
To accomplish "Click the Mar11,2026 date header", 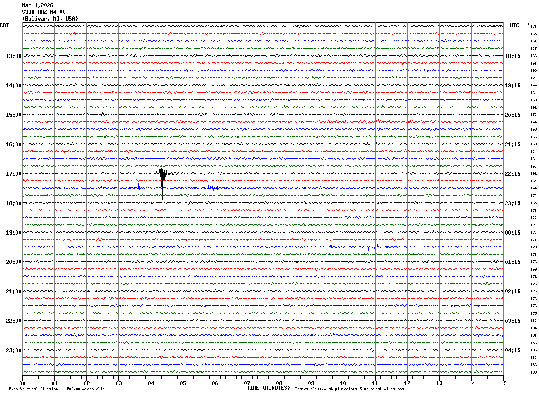I will [x=37, y=5].
